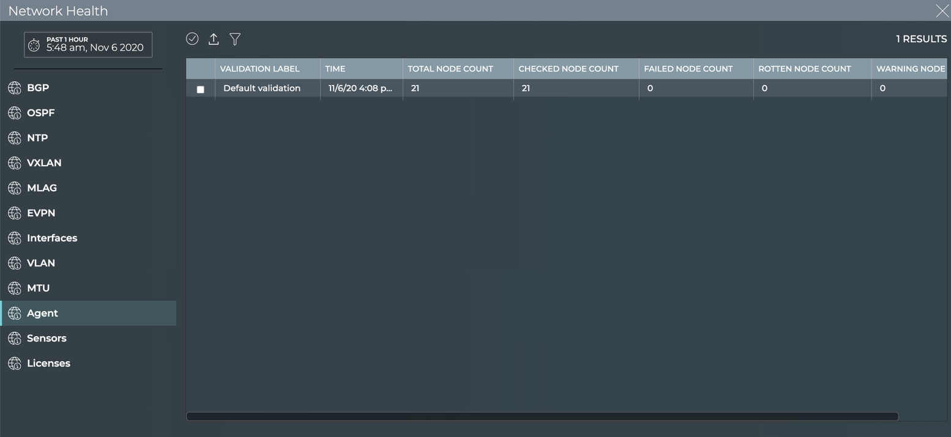Sort by Failed Node Count column header

688,69
